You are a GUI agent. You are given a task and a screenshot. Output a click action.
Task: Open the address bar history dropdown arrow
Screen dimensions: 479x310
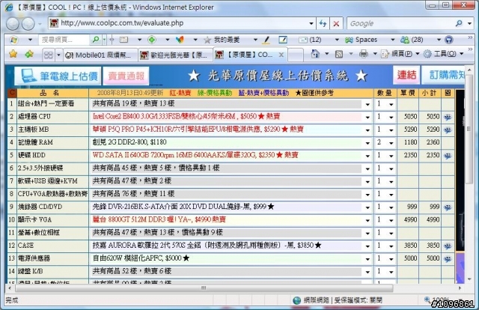(x=311, y=23)
